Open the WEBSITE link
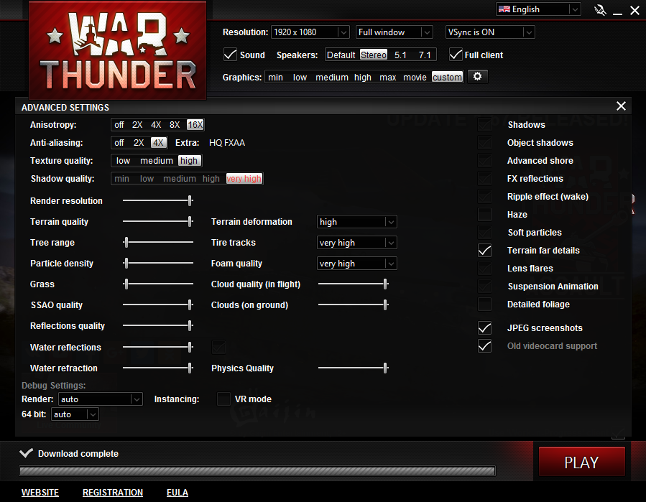This screenshot has height=502, width=646. pos(40,493)
